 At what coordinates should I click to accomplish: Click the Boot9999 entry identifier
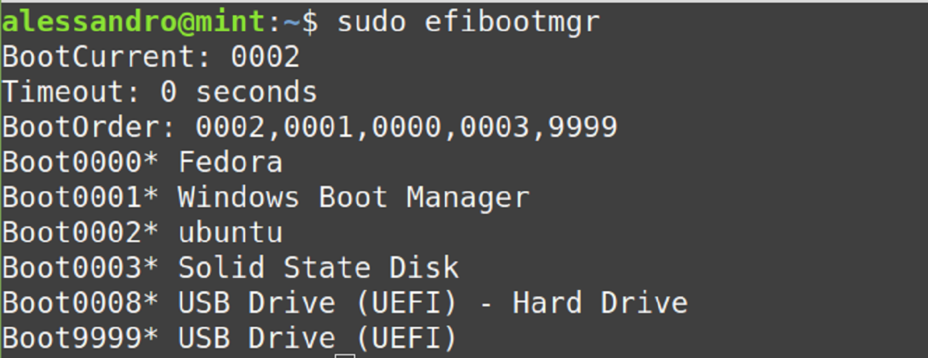tap(72, 338)
